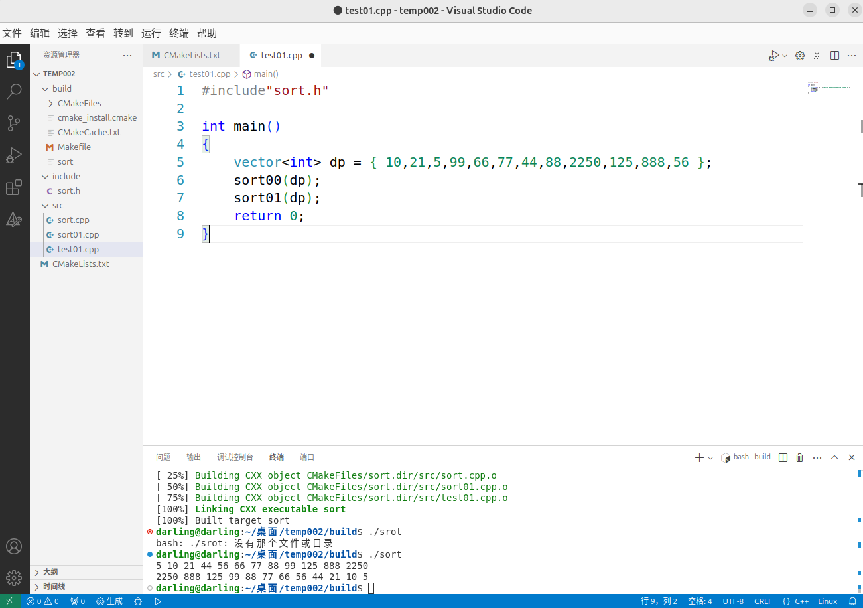Viewport: 863px width, 608px height.
Task: Click the 空格: 4 indentation setting
Action: [x=700, y=601]
